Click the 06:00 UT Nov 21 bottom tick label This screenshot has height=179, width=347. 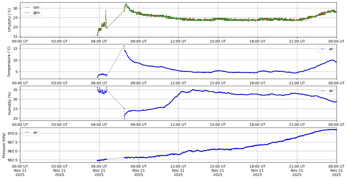click(99, 170)
